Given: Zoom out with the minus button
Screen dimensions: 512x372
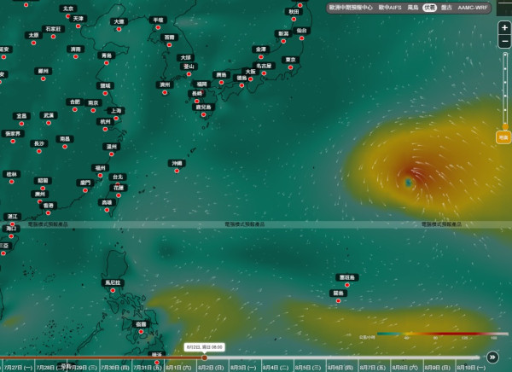Looking at the screenshot, I should point(504,42).
